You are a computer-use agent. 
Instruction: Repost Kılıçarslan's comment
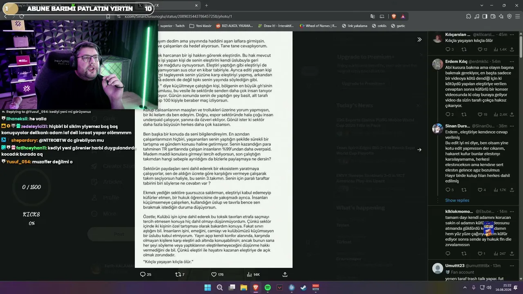point(464,49)
